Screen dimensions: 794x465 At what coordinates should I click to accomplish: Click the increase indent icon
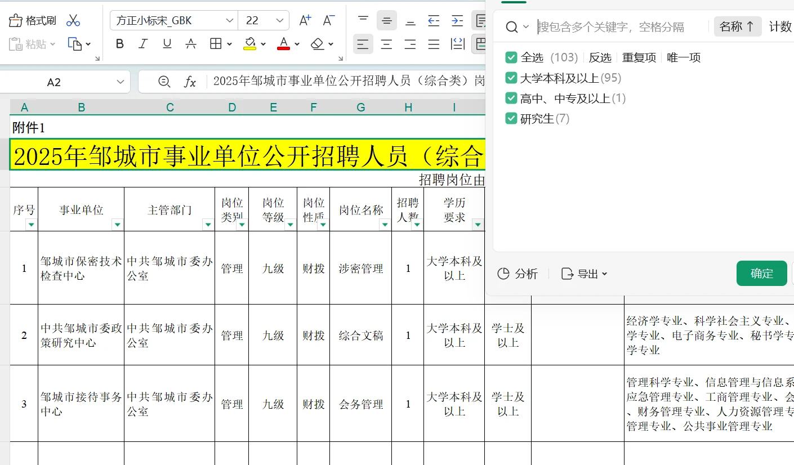457,20
